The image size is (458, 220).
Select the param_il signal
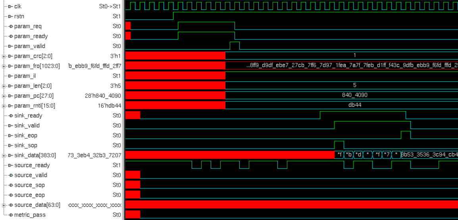[x=25, y=76]
